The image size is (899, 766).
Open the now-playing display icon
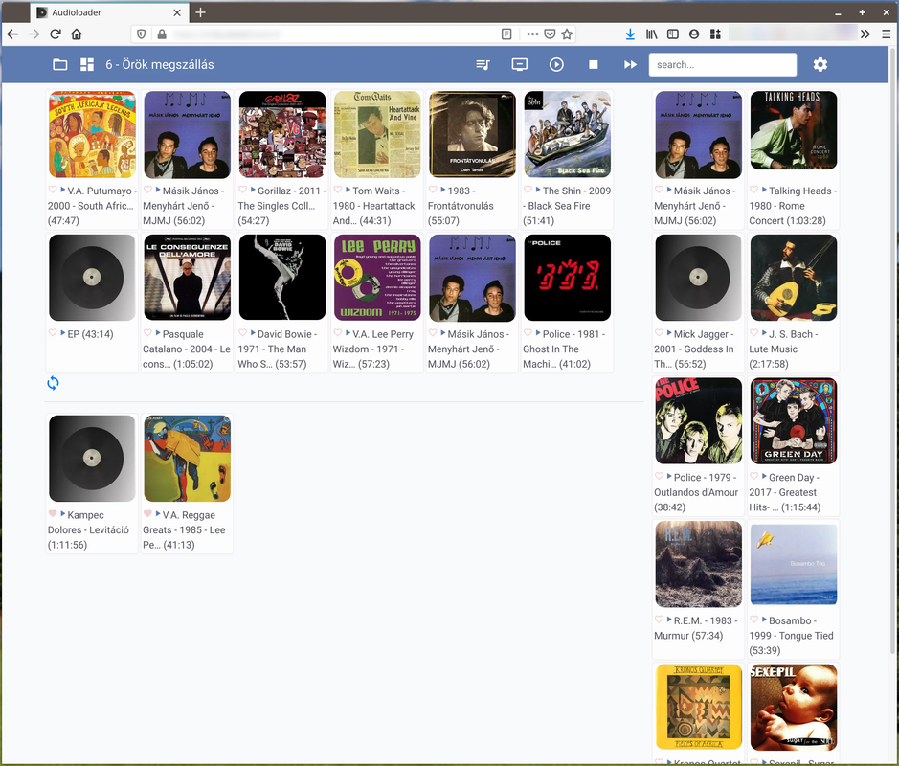coord(519,64)
